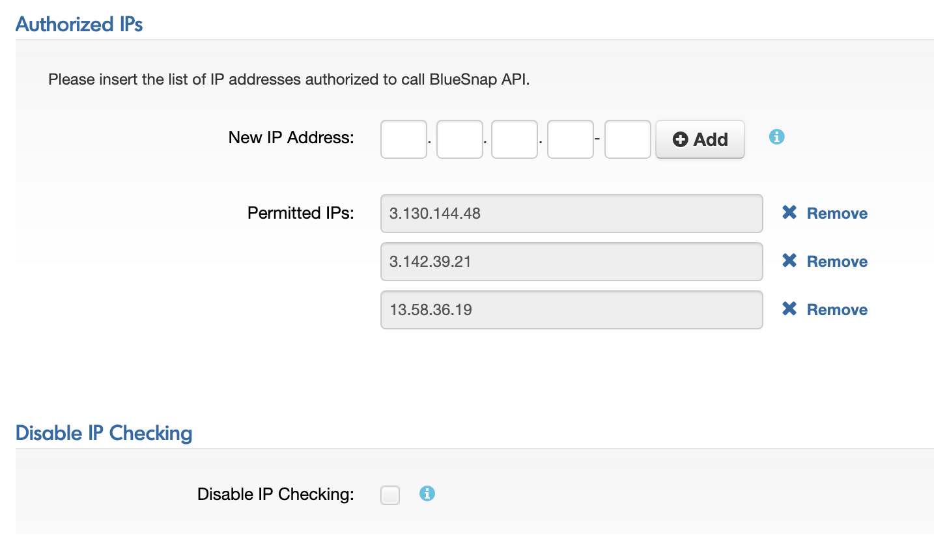
Task: Select the permitted IP field showing 13.58.36.19
Action: (572, 310)
